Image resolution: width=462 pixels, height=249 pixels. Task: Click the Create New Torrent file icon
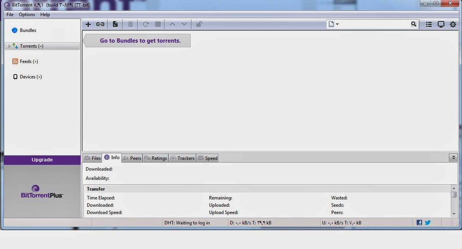pos(115,24)
